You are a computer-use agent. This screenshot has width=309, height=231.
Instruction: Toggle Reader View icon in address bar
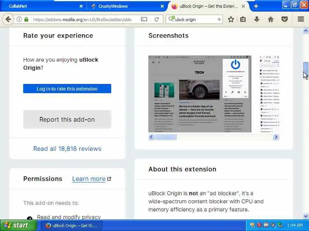[x=144, y=19]
